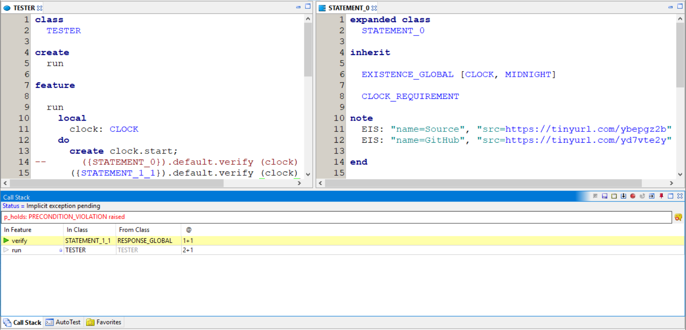686x330 pixels.
Task: Click the down scroll arrow in STATEMENT_0 editor
Action: [680, 174]
